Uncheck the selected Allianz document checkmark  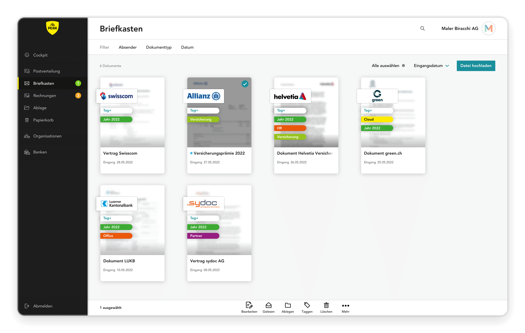coord(245,84)
